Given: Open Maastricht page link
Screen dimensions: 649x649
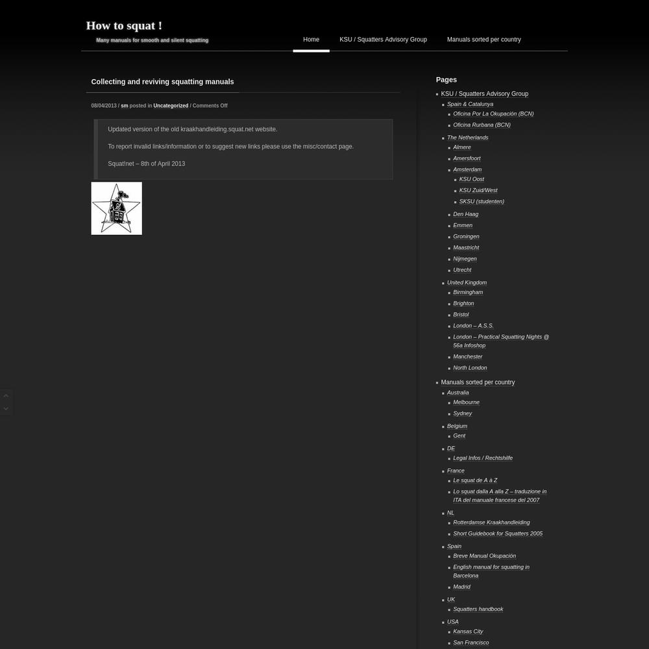Looking at the screenshot, I should click(465, 248).
